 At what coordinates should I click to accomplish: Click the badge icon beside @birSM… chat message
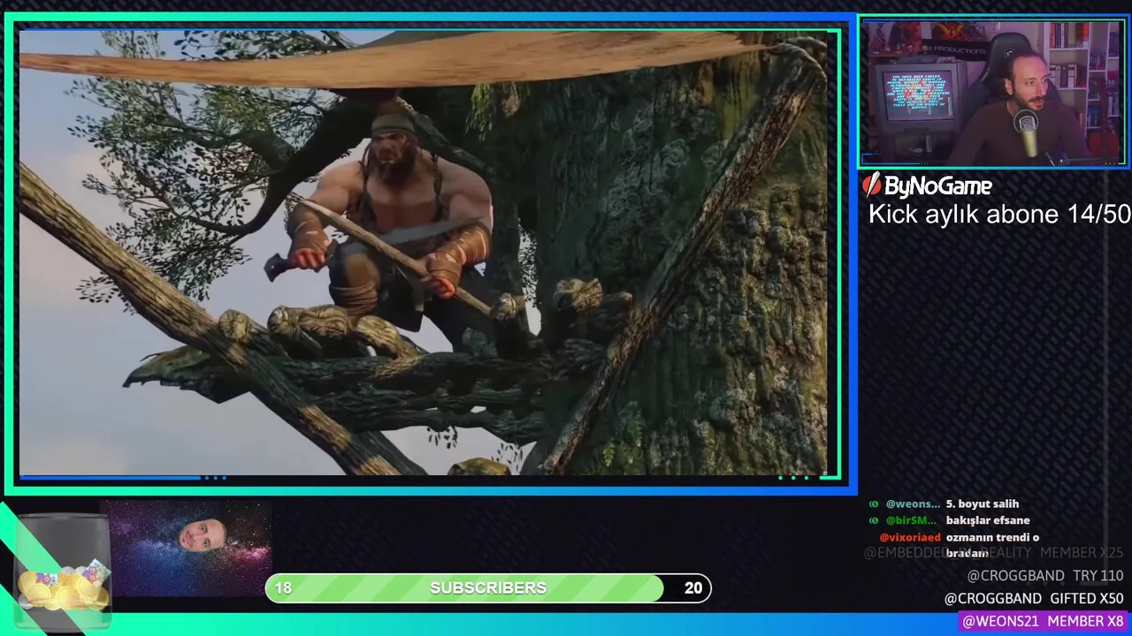pyautogui.click(x=874, y=520)
